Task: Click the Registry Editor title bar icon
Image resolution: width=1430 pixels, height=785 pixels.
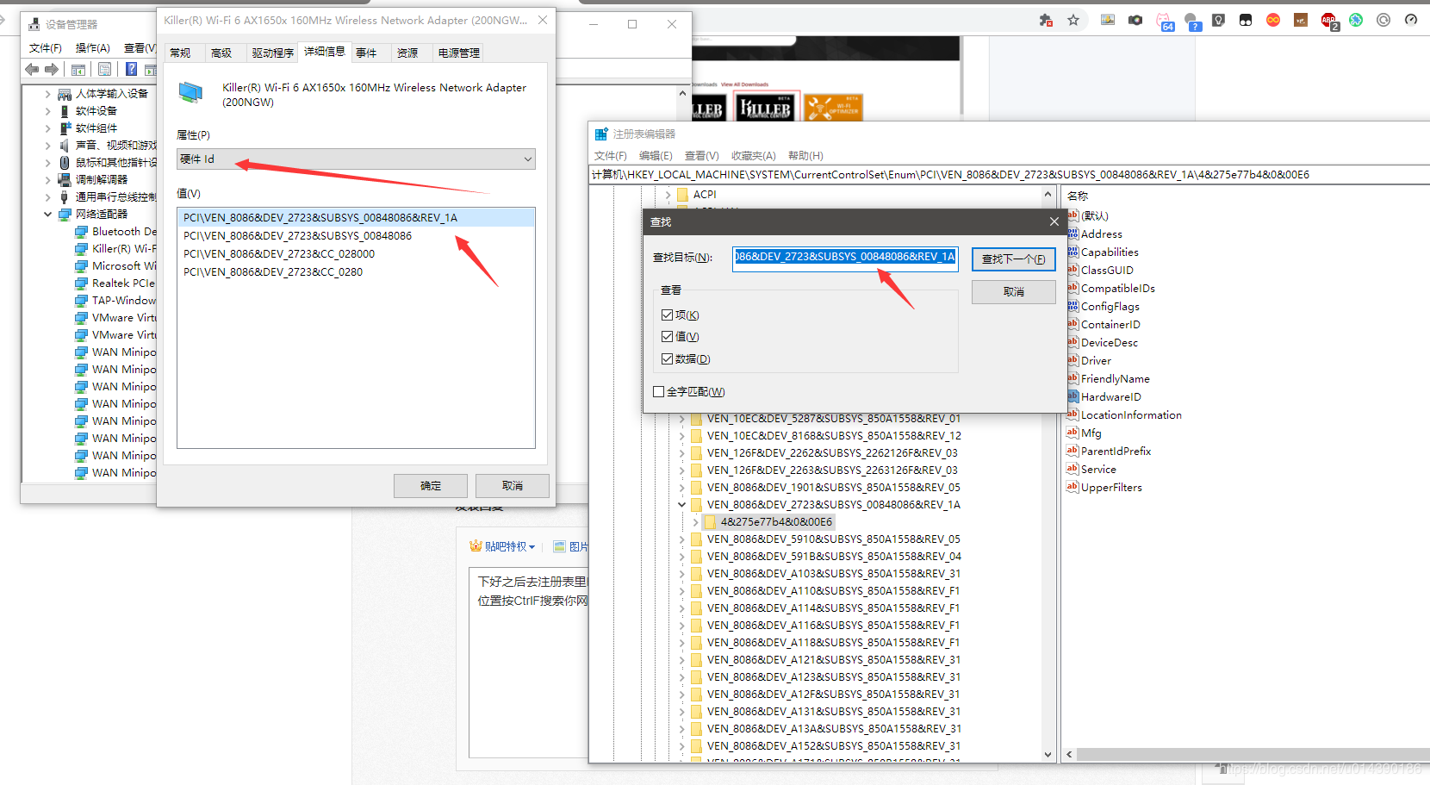Action: (601, 134)
